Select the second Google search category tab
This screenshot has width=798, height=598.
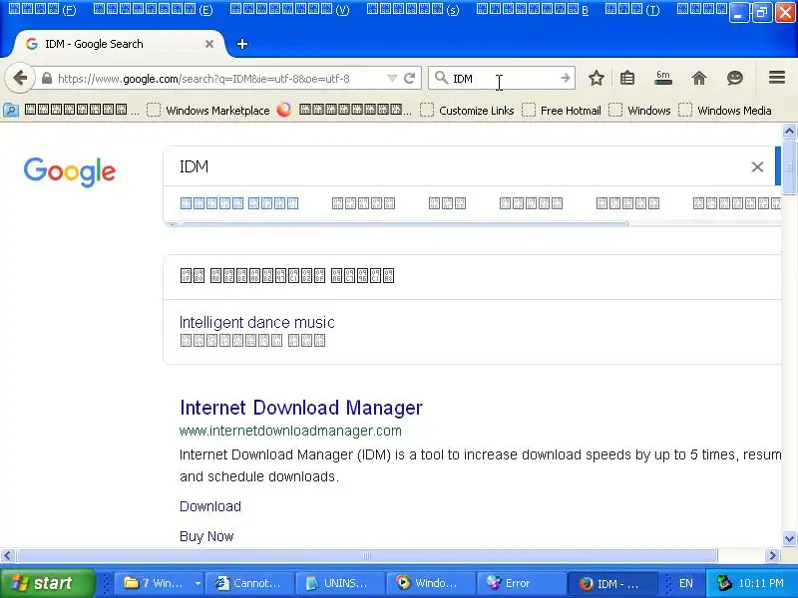[x=363, y=203]
